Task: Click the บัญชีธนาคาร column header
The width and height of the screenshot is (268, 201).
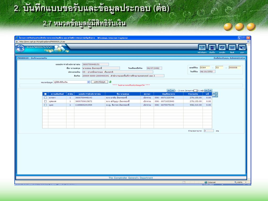Action: coord(169,94)
